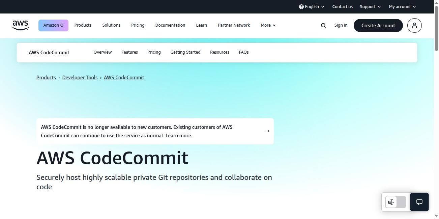This screenshot has height=219, width=439.
Task: Open the Amazon Q button
Action: 53,25
